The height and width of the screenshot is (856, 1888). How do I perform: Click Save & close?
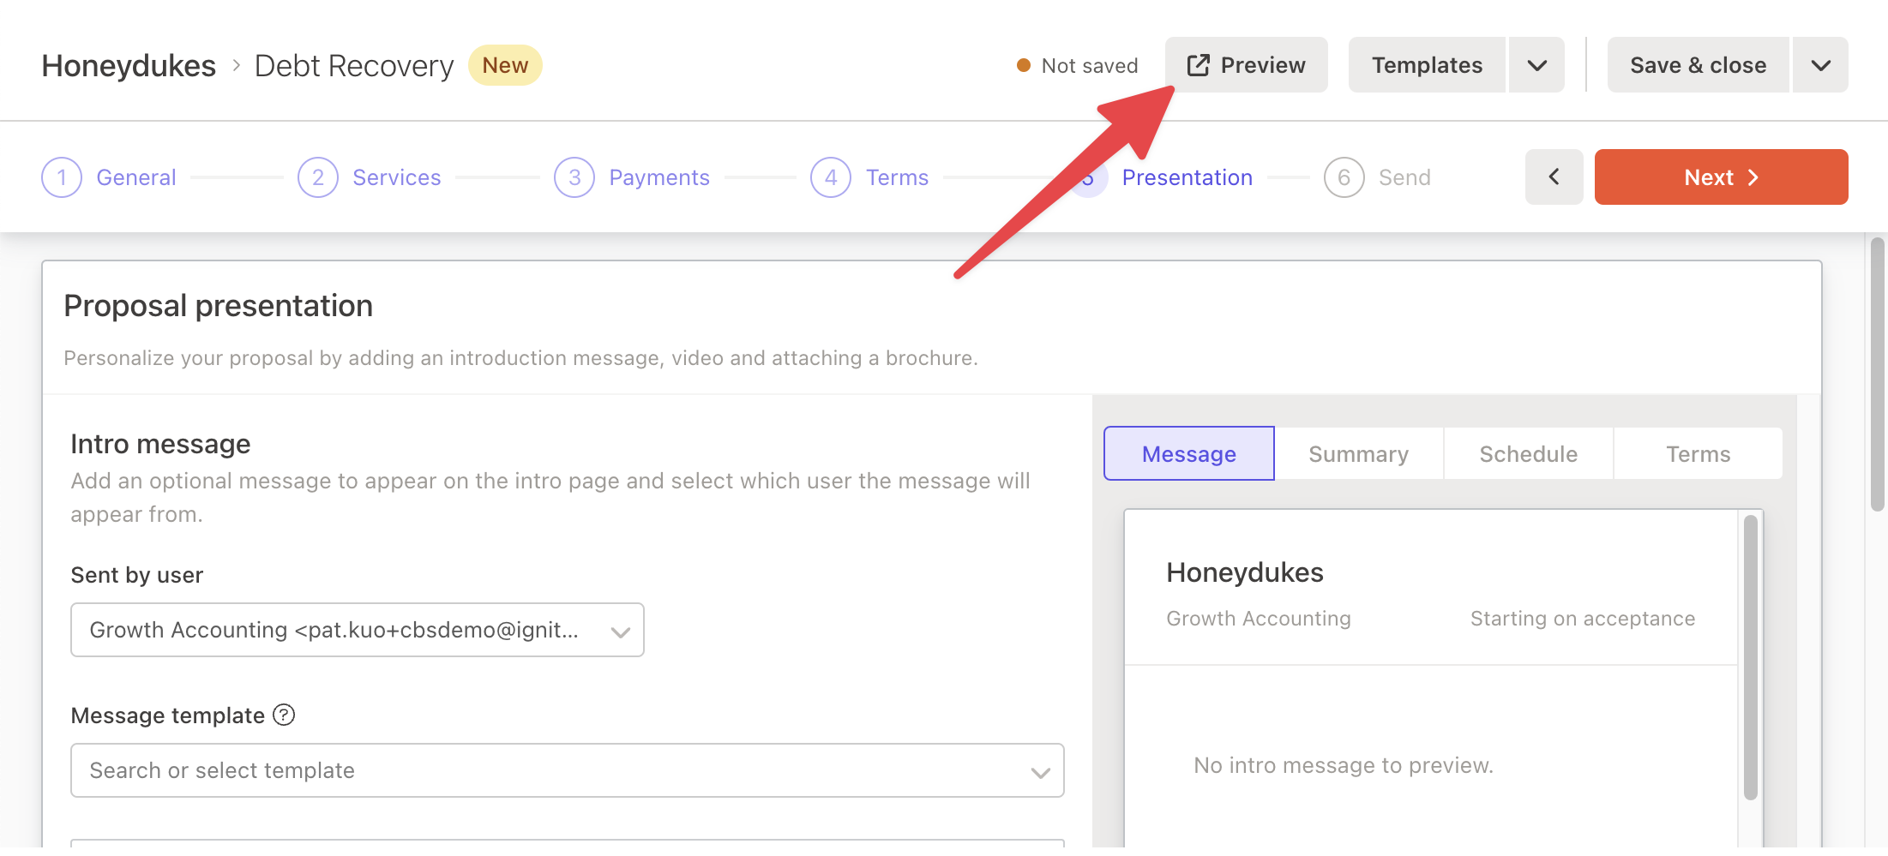(x=1698, y=65)
